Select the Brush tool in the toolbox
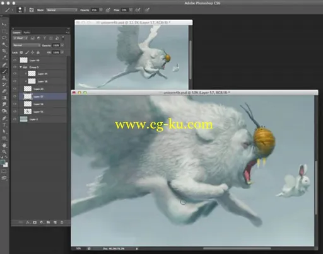The image size is (323, 254). pos(4,71)
